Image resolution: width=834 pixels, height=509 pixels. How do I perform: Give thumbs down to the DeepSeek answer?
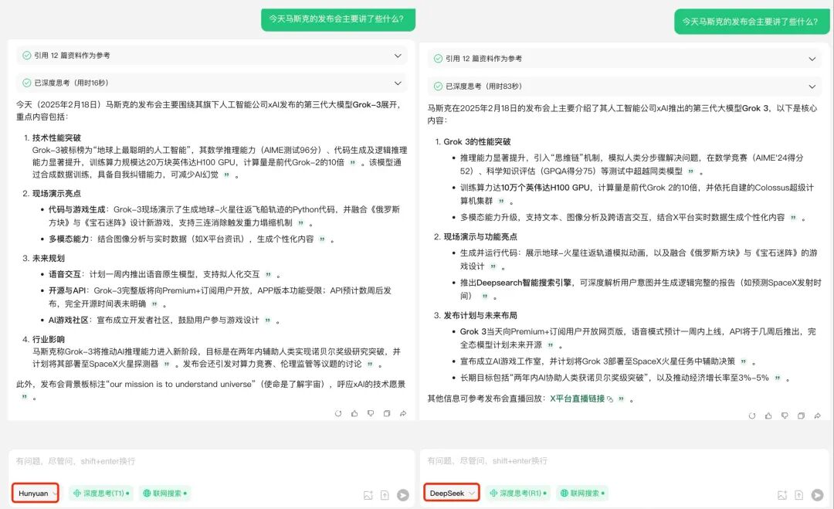pos(785,416)
